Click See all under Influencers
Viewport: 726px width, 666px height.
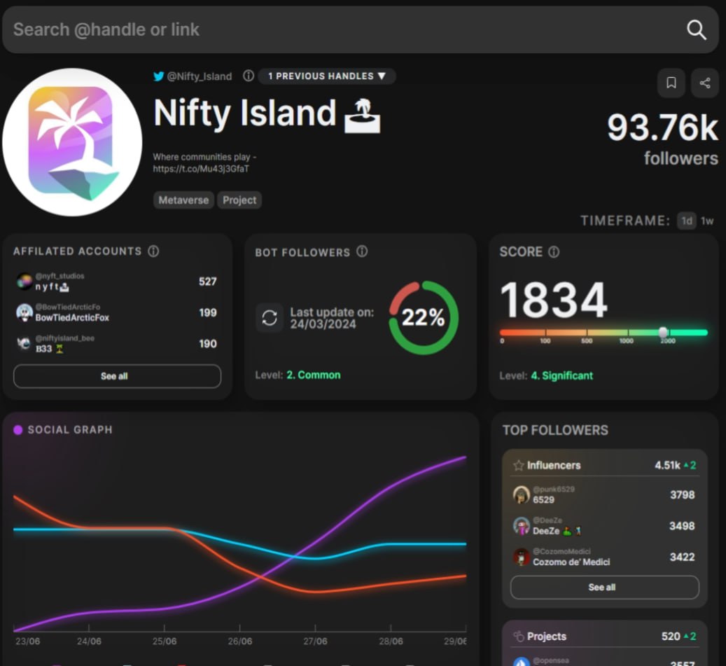[604, 588]
